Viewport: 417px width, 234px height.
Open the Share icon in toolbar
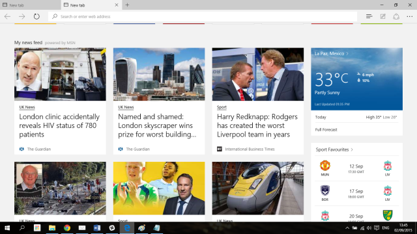coord(396,16)
